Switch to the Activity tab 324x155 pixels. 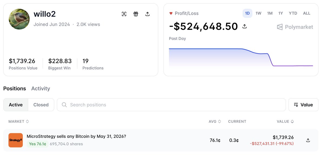pos(41,89)
